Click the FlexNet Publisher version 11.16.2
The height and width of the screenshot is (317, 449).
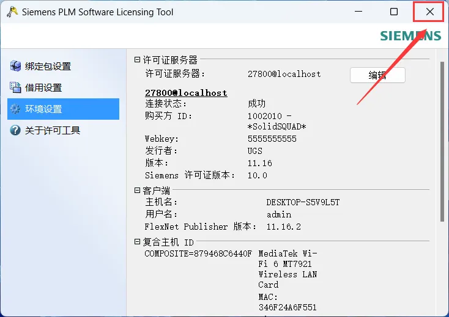click(x=284, y=227)
